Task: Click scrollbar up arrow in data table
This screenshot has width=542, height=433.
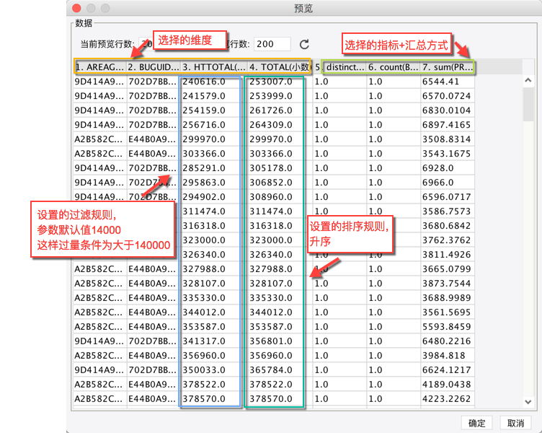Action: pyautogui.click(x=528, y=80)
